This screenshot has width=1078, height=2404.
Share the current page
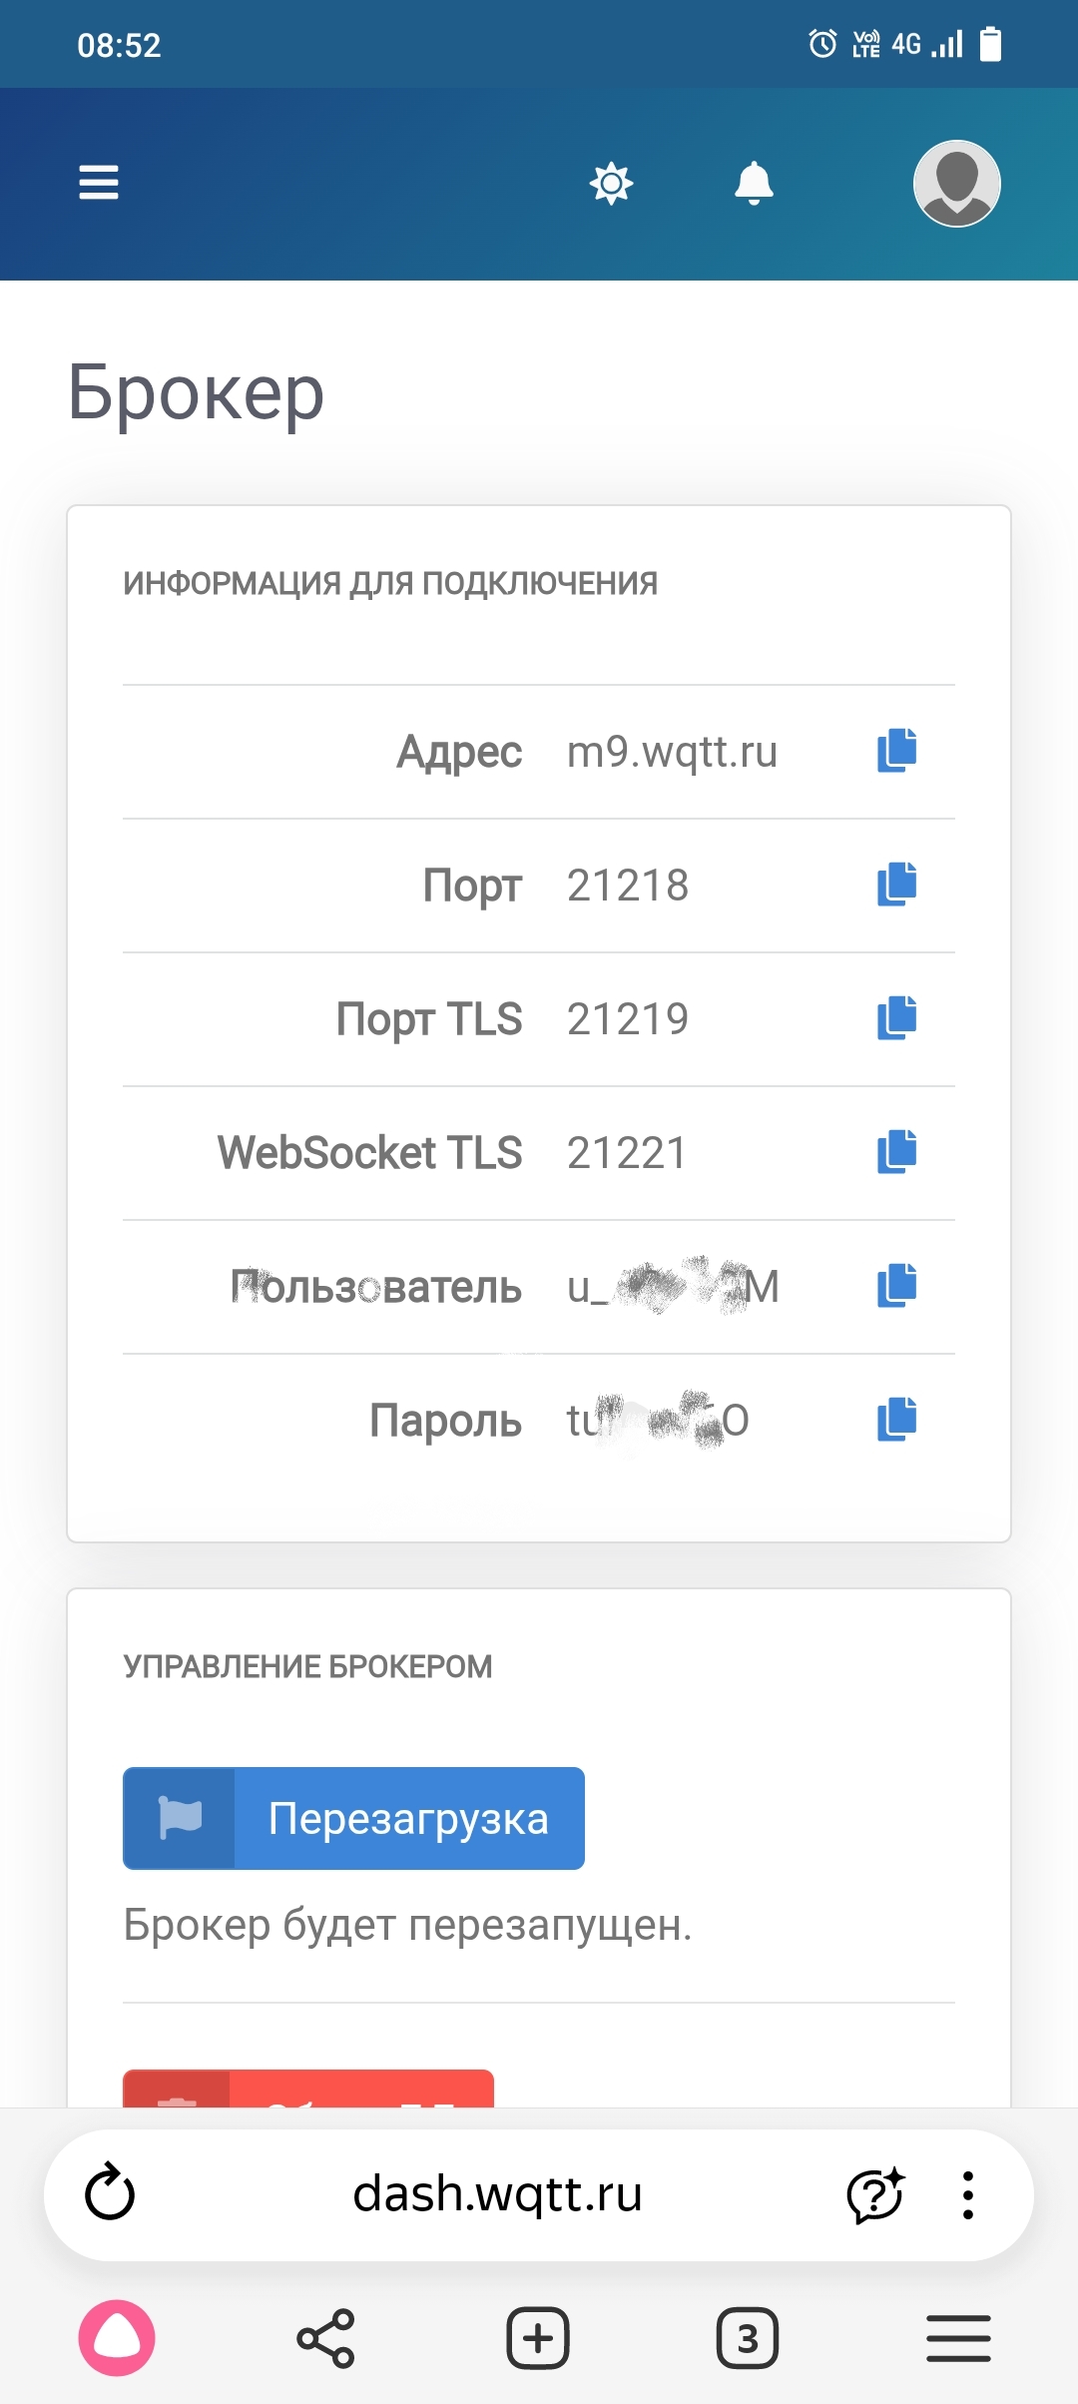coord(325,2338)
